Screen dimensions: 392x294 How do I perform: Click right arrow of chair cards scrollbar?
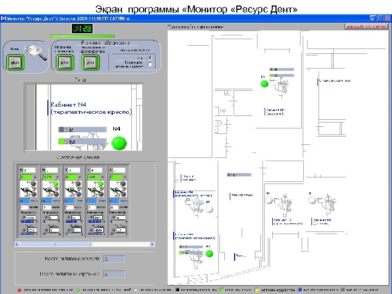click(152, 244)
